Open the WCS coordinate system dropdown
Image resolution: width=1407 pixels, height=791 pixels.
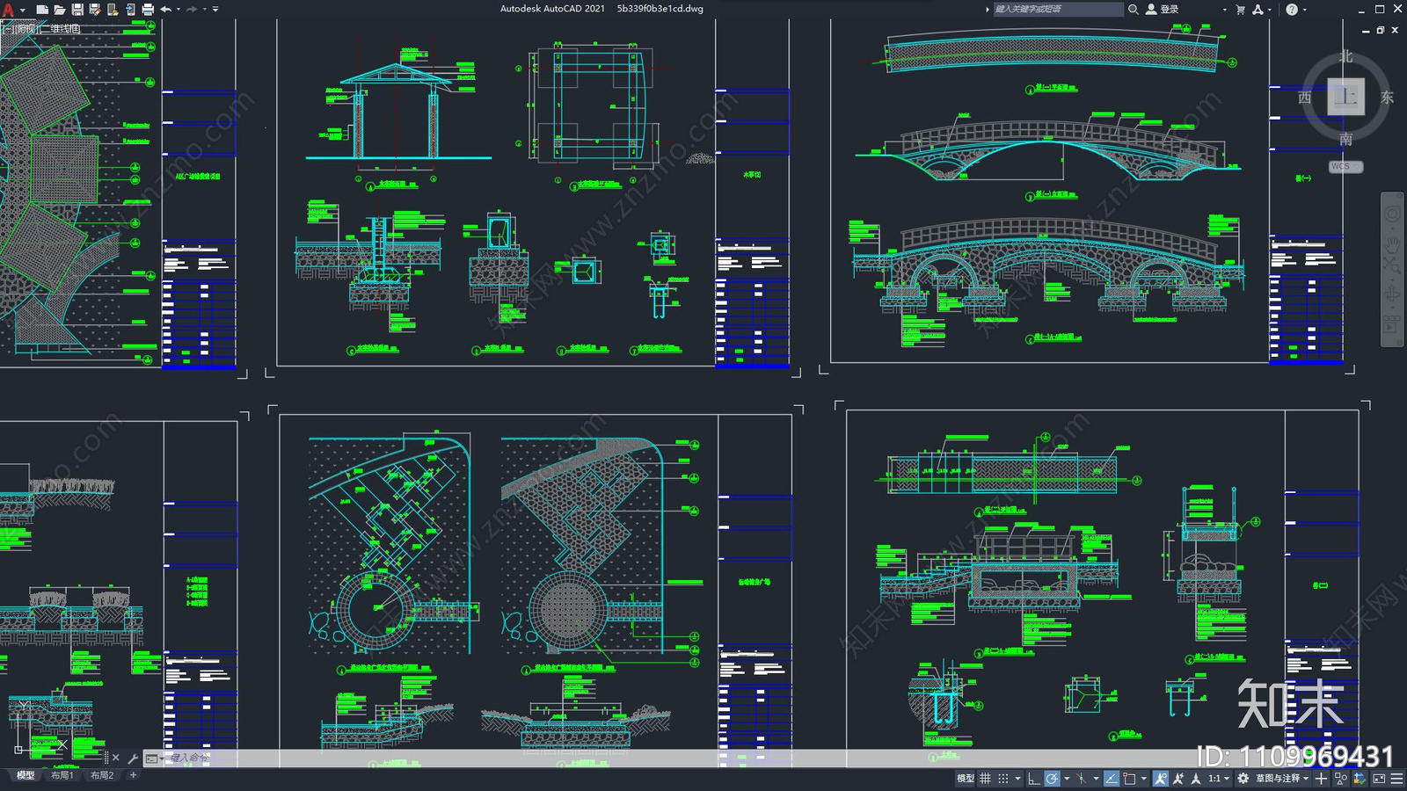point(1345,166)
